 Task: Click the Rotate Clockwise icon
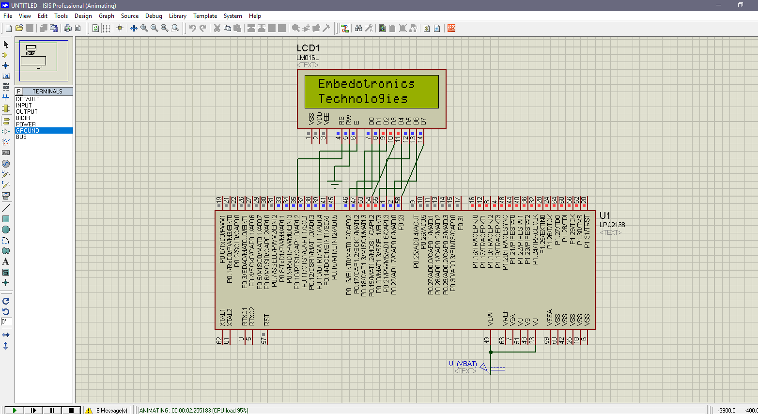coord(6,301)
